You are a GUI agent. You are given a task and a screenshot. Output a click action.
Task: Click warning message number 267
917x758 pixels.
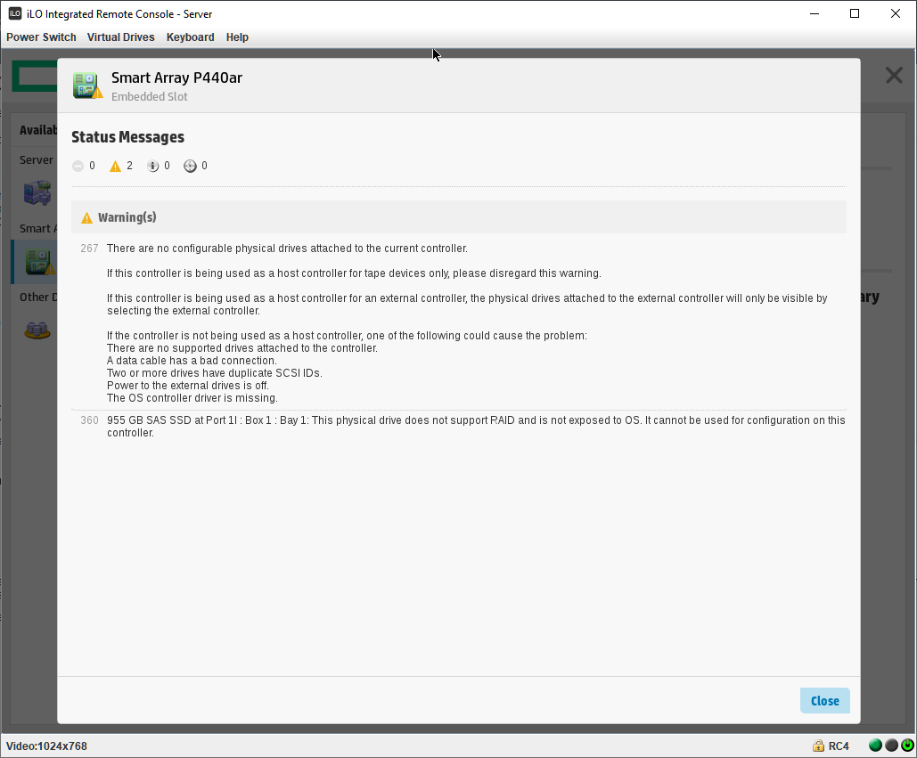89,249
